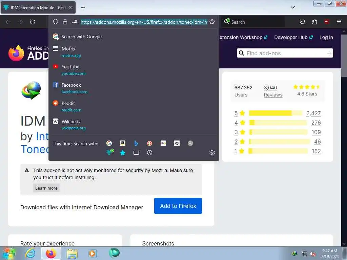347x260 pixels.
Task: Go forward to next page
Action: coord(20,22)
